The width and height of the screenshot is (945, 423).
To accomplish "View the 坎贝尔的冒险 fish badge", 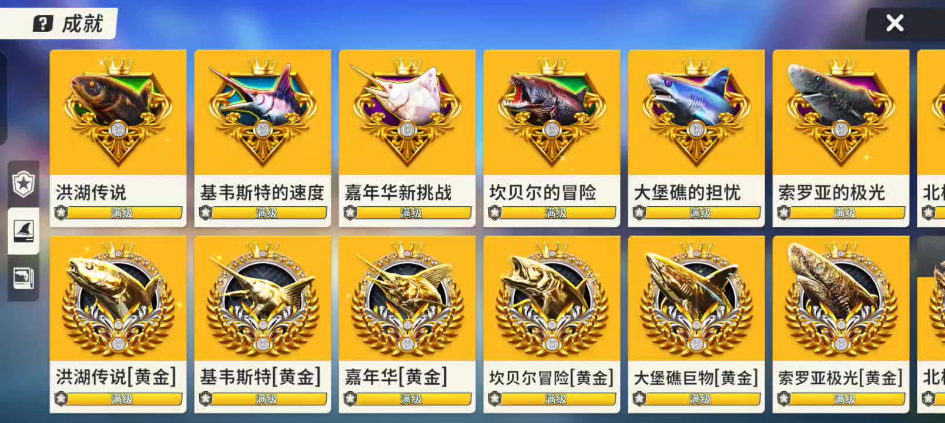I will [x=551, y=112].
